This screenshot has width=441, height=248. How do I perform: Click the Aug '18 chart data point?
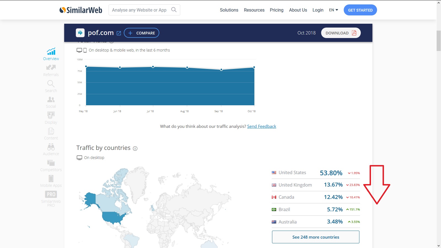187,67
